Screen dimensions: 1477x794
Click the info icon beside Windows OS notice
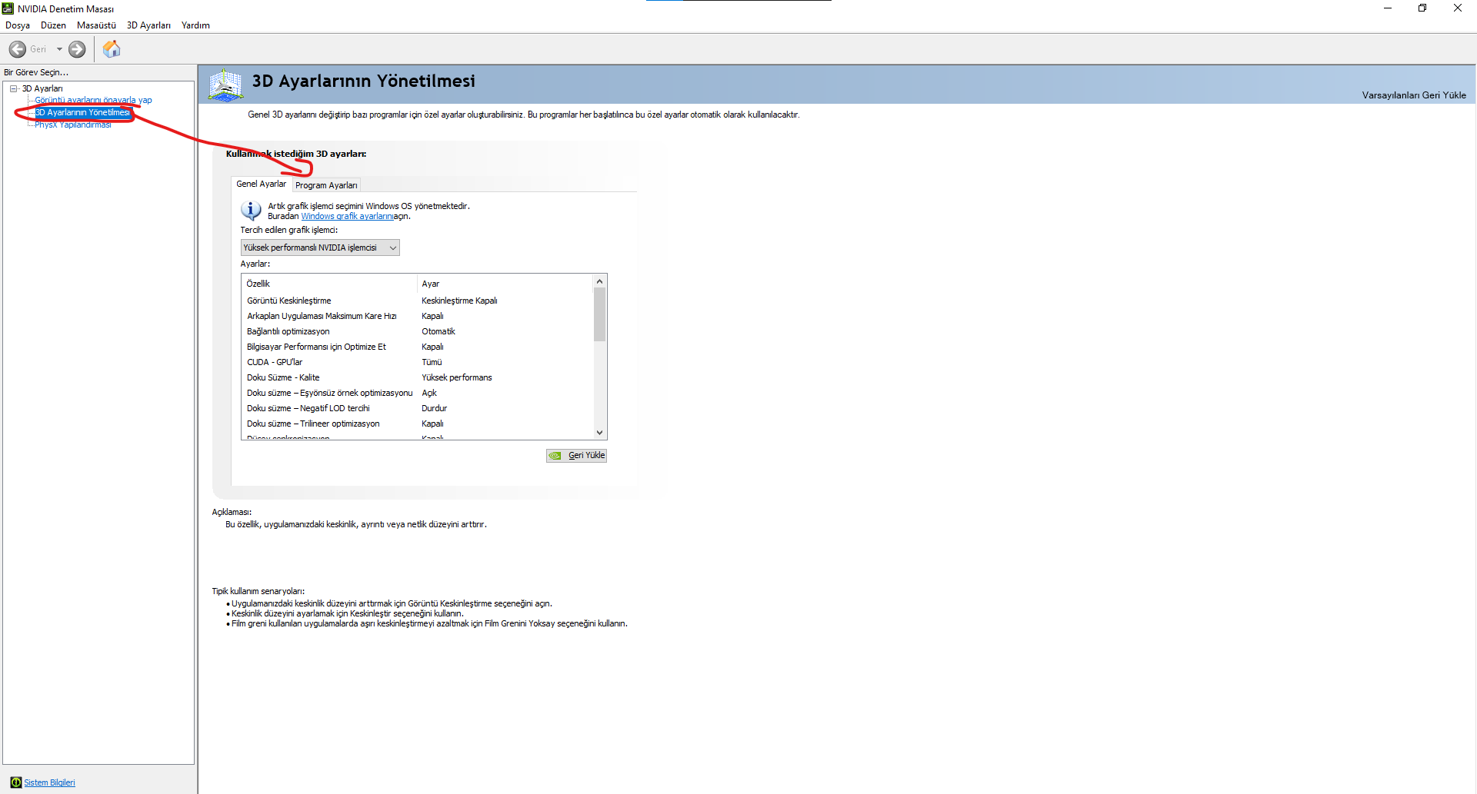point(251,210)
